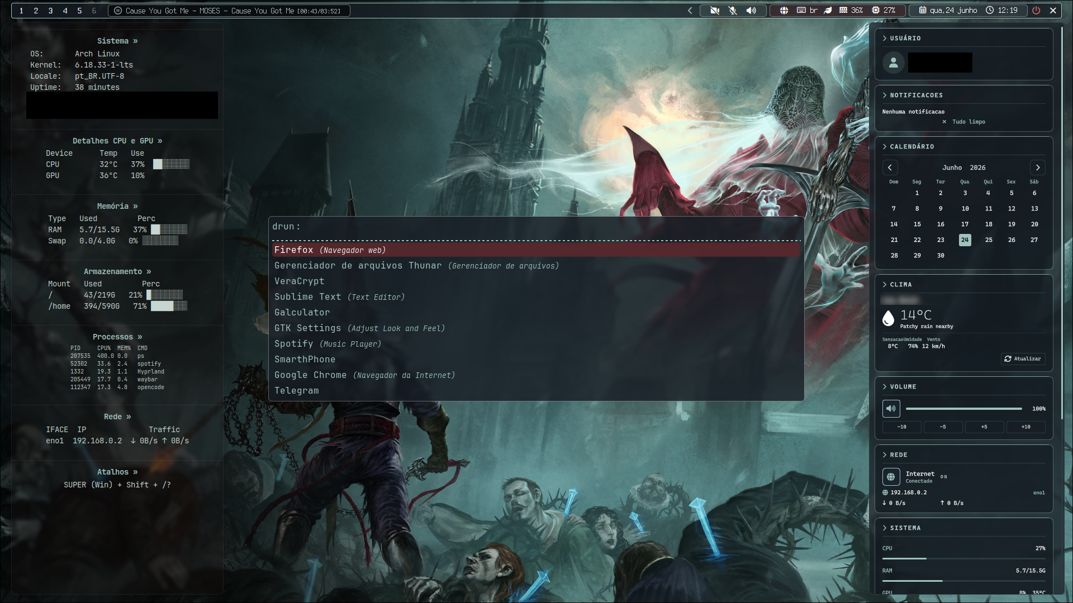This screenshot has width=1073, height=603.
Task: Toggle the muted microphone icon
Action: pyautogui.click(x=733, y=11)
